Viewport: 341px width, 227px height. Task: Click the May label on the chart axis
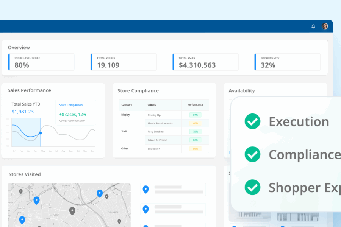coord(43,151)
